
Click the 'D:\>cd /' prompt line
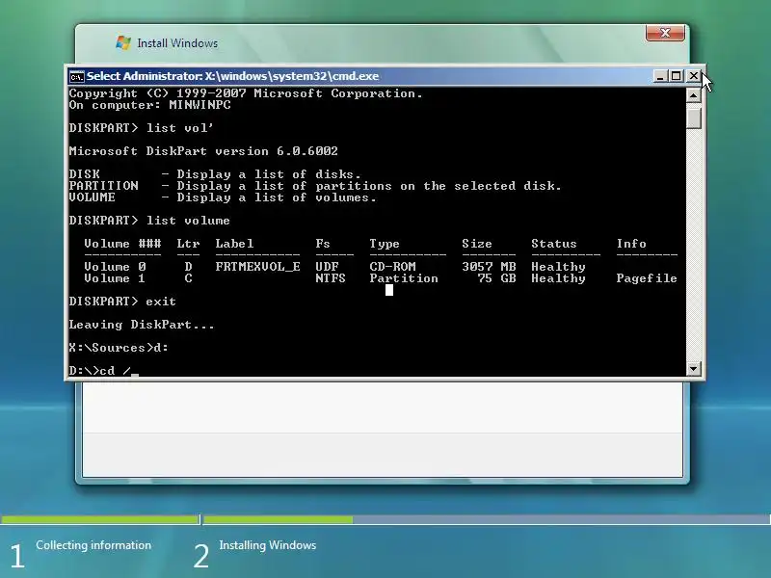(100, 371)
